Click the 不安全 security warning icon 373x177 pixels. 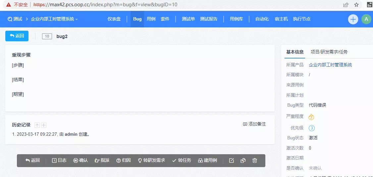coord(8,5)
